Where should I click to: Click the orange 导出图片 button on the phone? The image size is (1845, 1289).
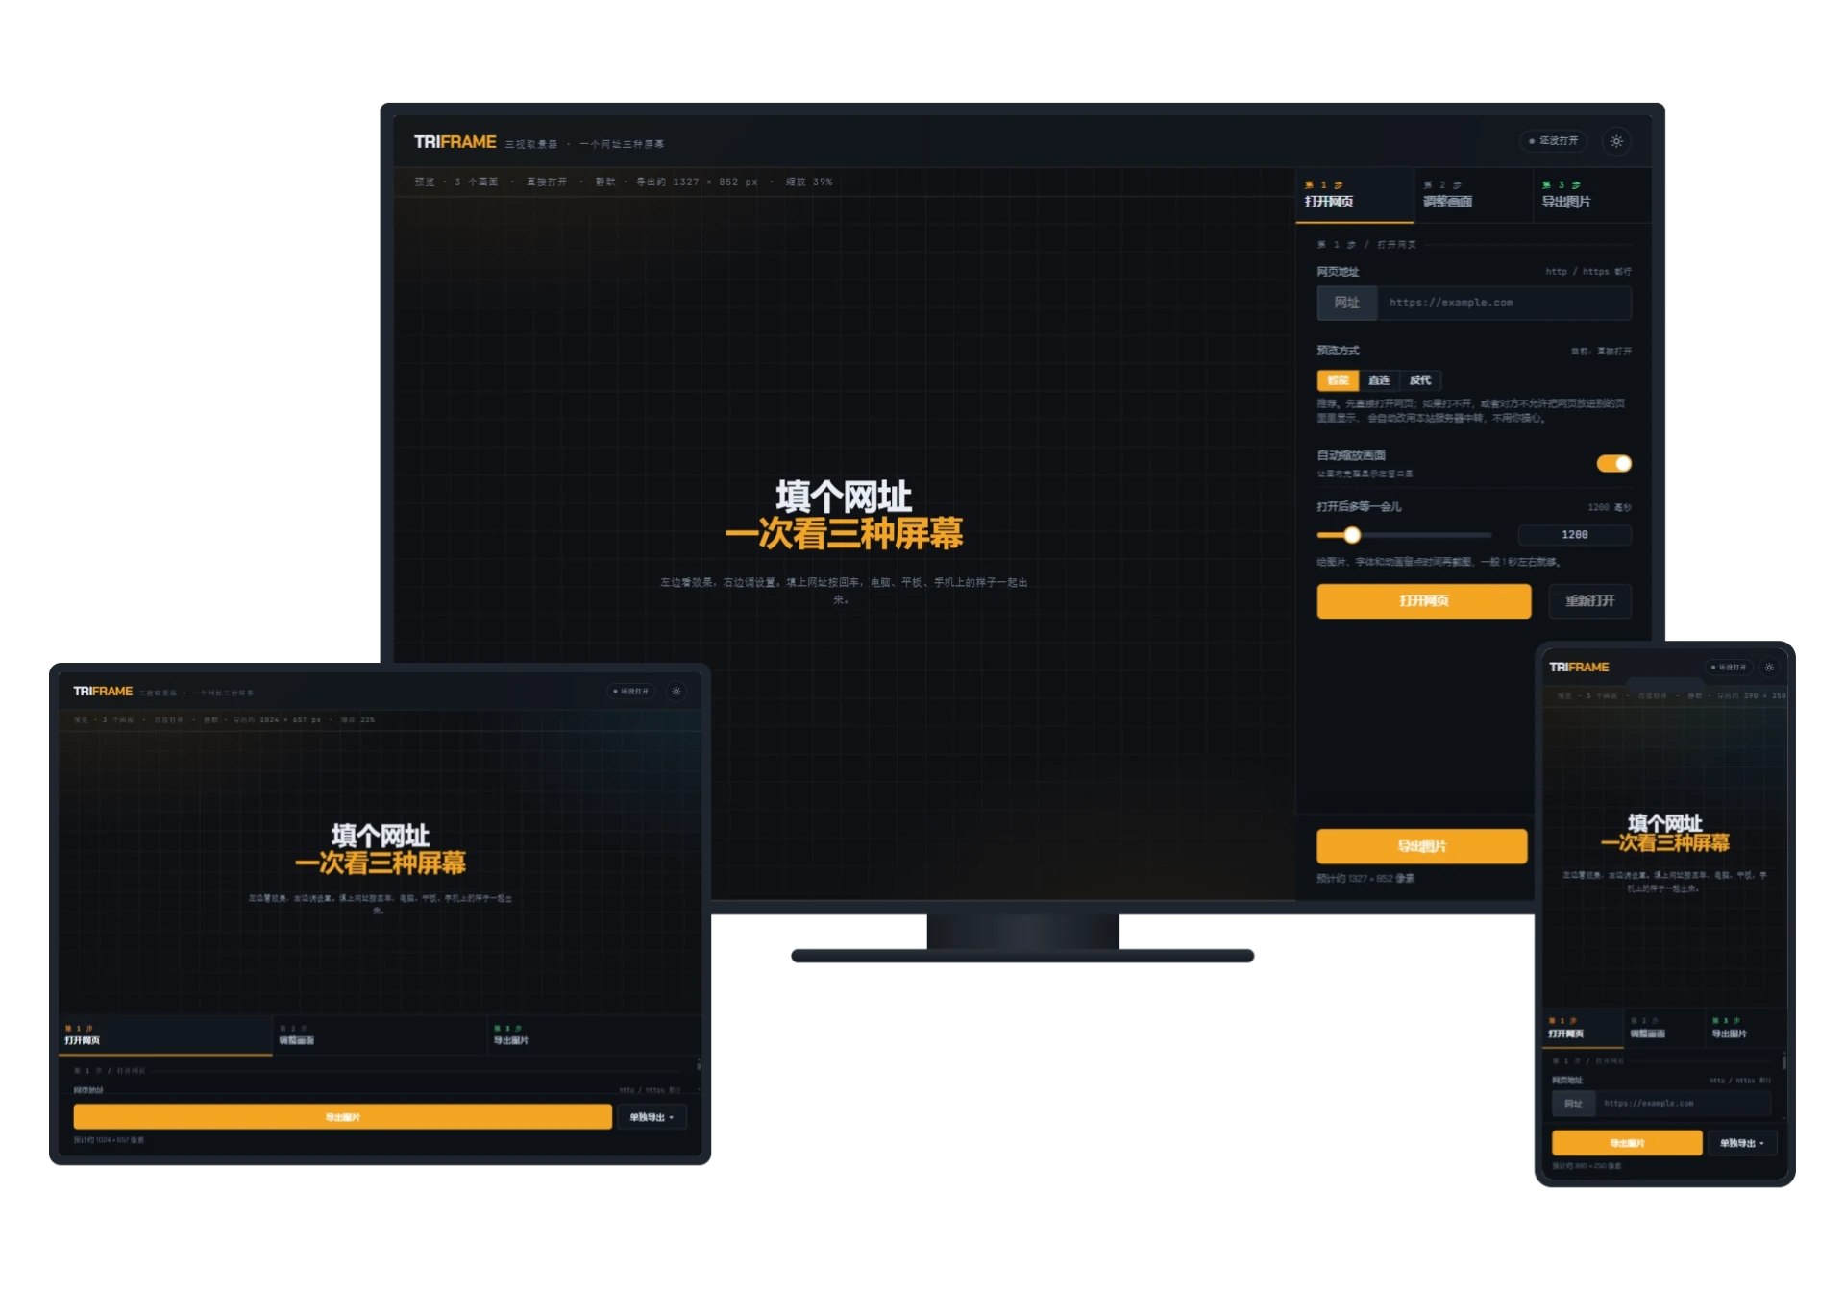[x=1627, y=1143]
